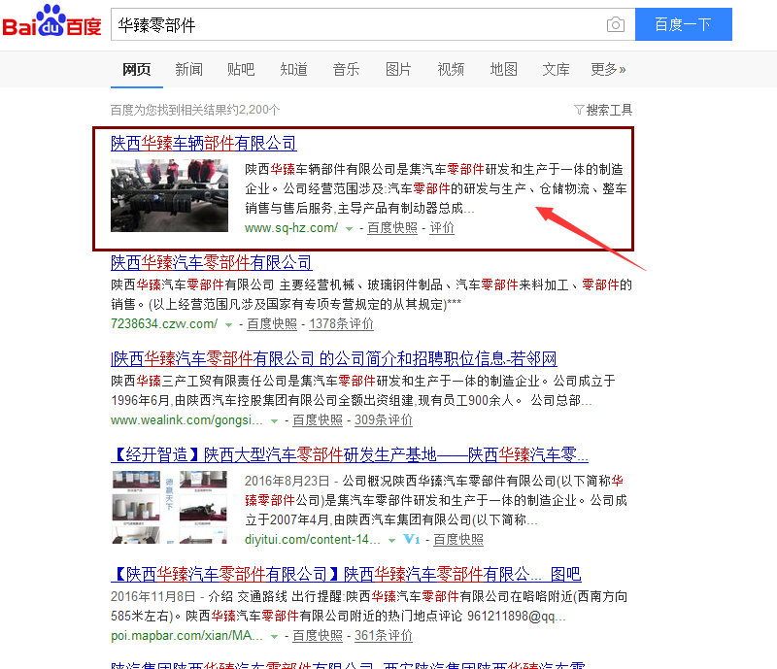Open 陕西华臻车辆部件有限公司 result title
This screenshot has height=669, width=777.
click(203, 144)
